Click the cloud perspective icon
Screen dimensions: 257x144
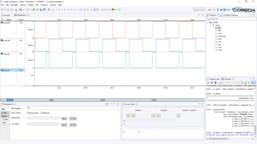(x=221, y=10)
